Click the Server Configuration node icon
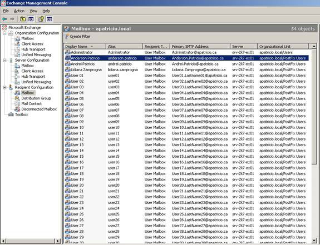Viewport: 320px width, 245px height. coord(11,61)
